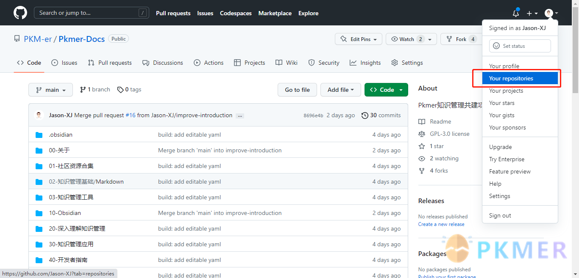Click the smiley icon in Set status
This screenshot has width=579, height=278.
[496, 46]
